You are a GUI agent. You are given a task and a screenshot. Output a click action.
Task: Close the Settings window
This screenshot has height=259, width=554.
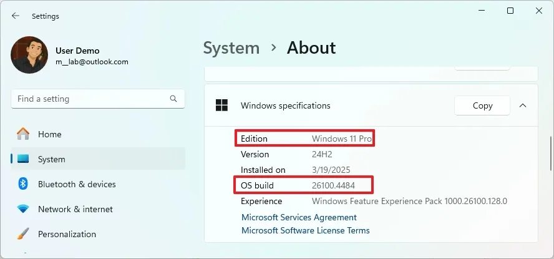(x=539, y=11)
